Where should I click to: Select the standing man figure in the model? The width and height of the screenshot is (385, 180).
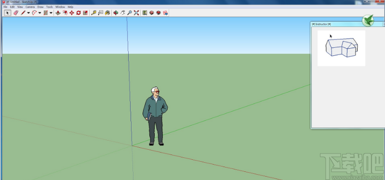click(x=155, y=116)
